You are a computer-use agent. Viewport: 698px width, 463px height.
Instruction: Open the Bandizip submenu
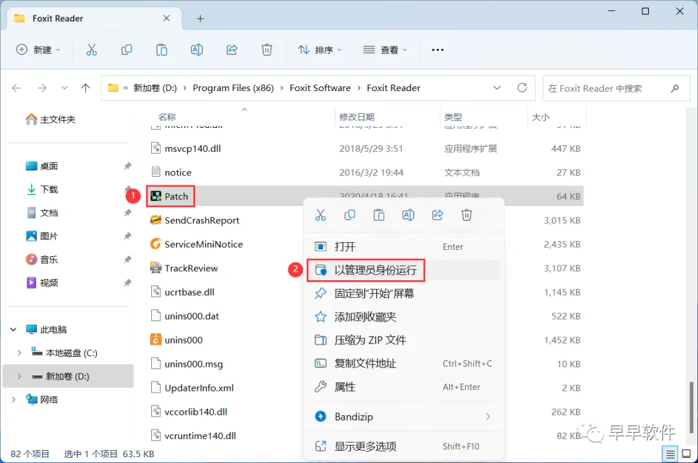tap(403, 417)
